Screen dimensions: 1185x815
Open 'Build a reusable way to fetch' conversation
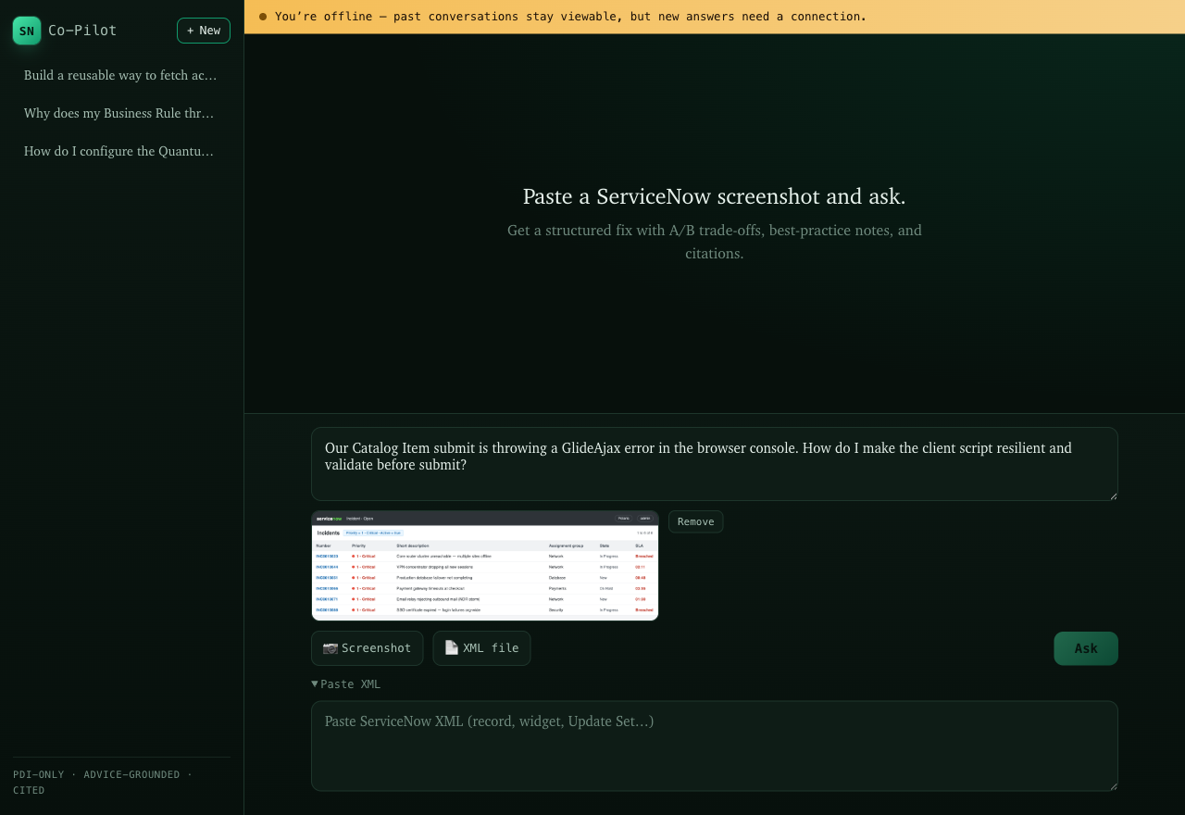[x=121, y=75]
